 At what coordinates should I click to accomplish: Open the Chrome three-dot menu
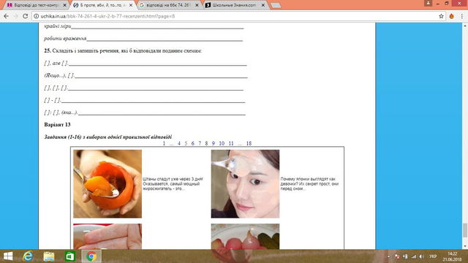[461, 16]
